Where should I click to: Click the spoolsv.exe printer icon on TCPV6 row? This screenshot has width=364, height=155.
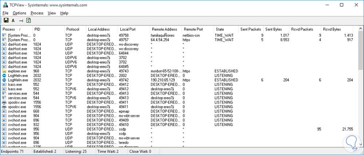point(4,107)
